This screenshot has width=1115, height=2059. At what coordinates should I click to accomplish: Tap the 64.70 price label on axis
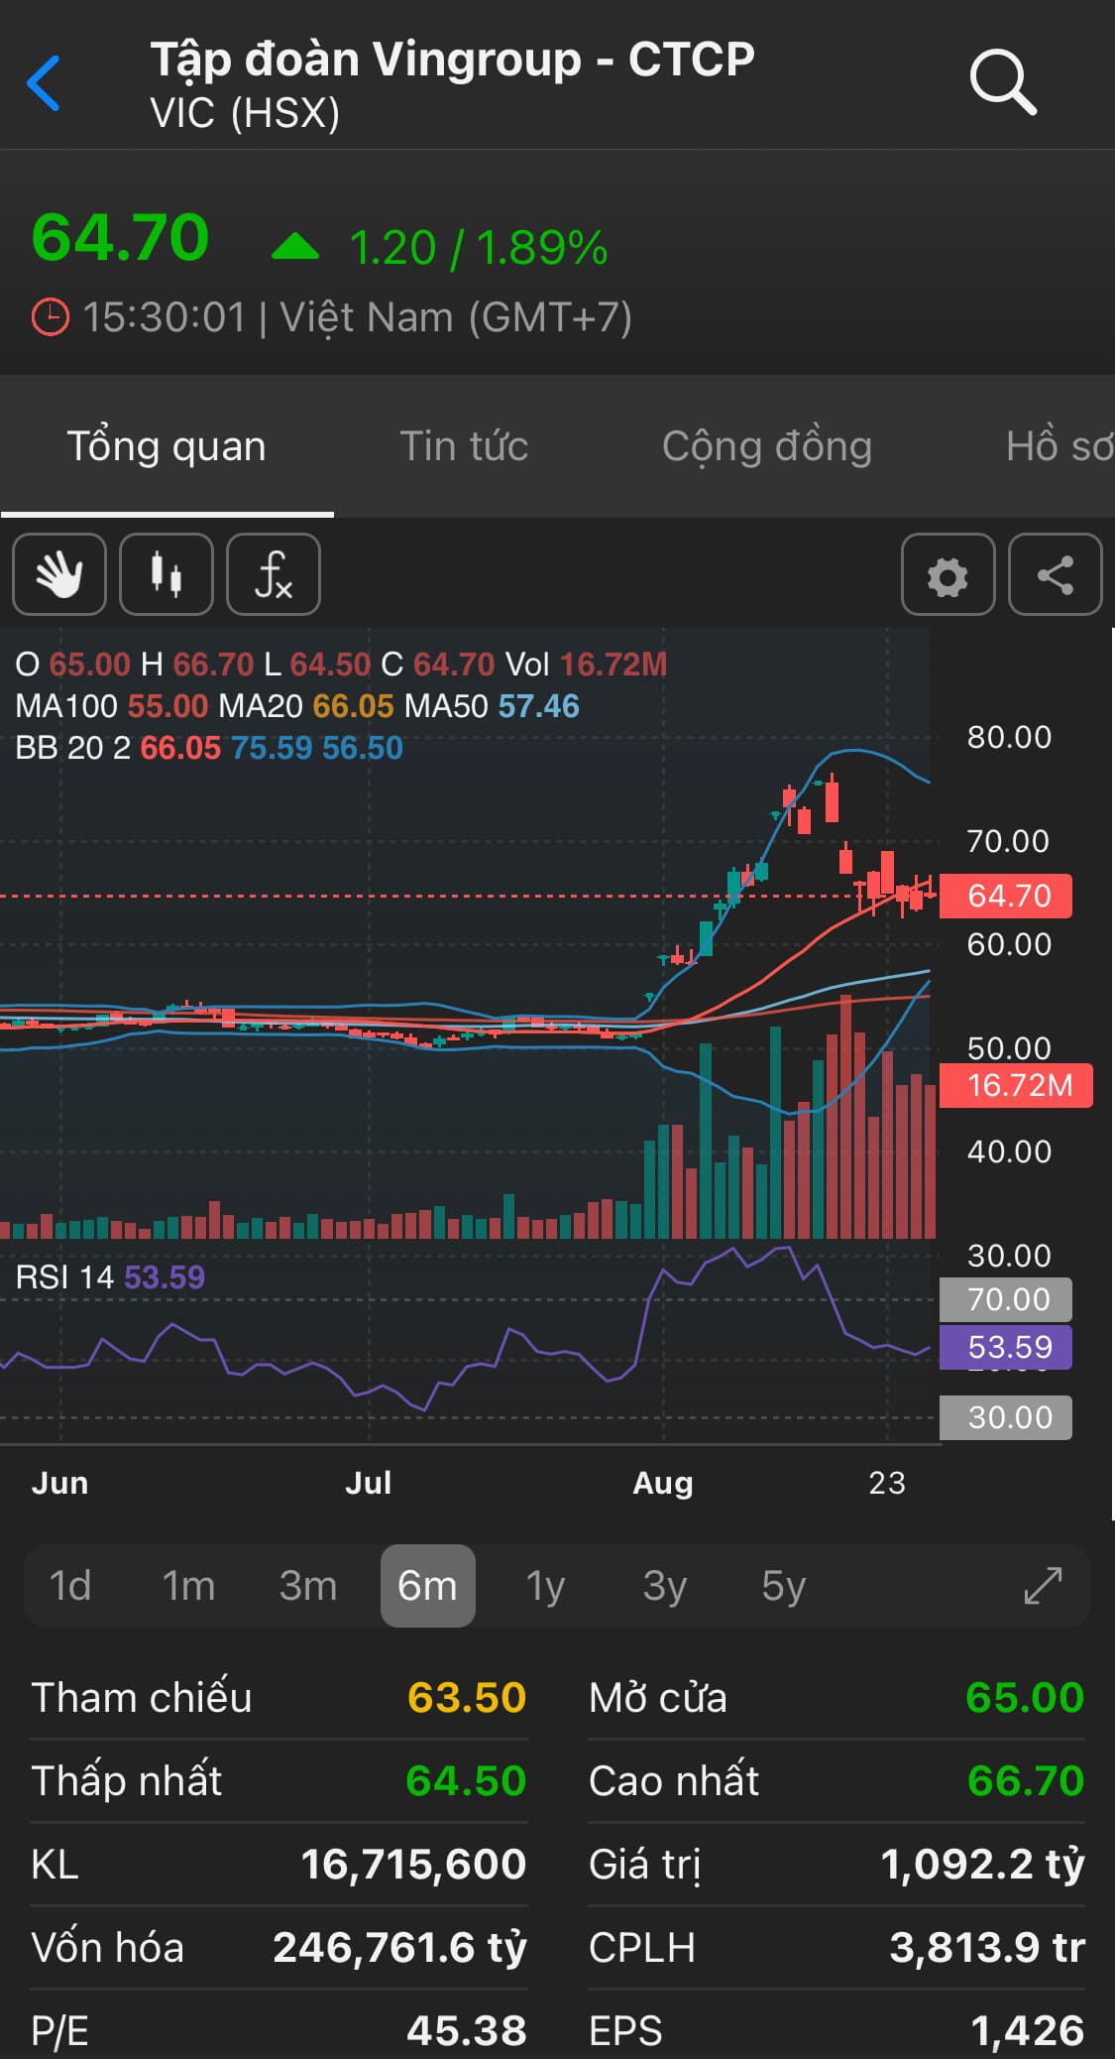coord(1007,896)
